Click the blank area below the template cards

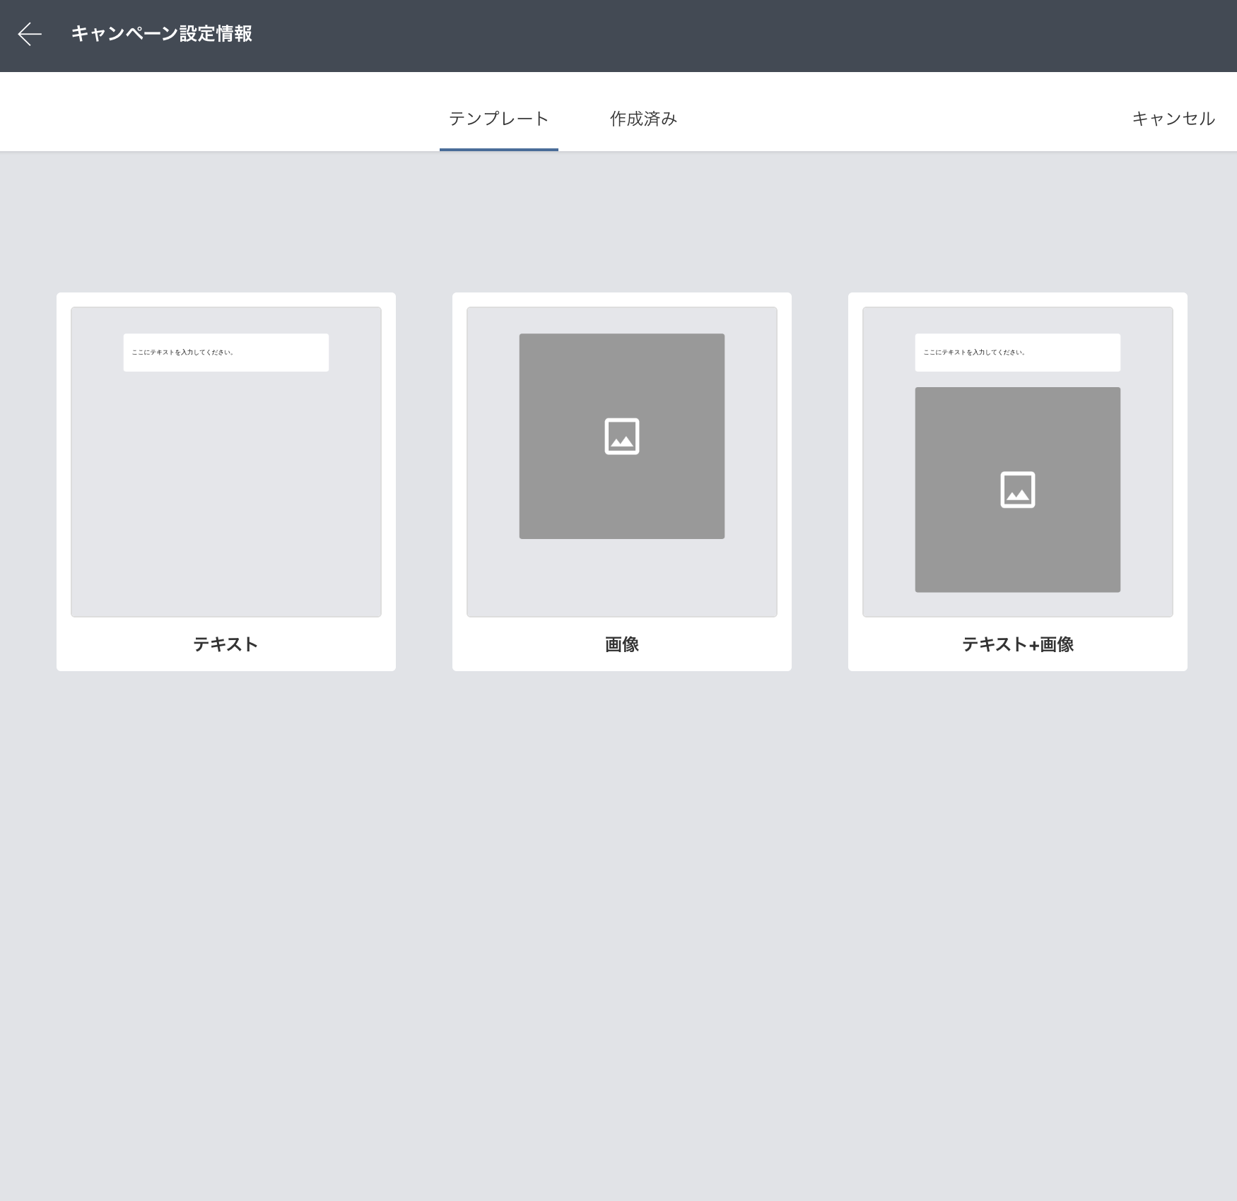618,918
